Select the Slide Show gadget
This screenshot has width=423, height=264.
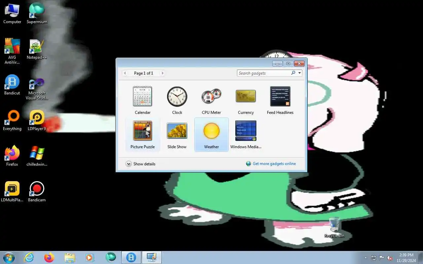(177, 135)
